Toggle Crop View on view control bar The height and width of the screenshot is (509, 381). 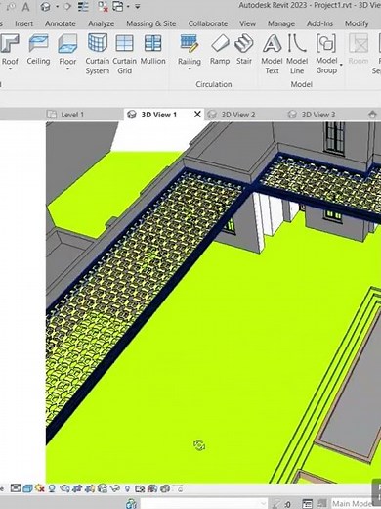coord(78,488)
